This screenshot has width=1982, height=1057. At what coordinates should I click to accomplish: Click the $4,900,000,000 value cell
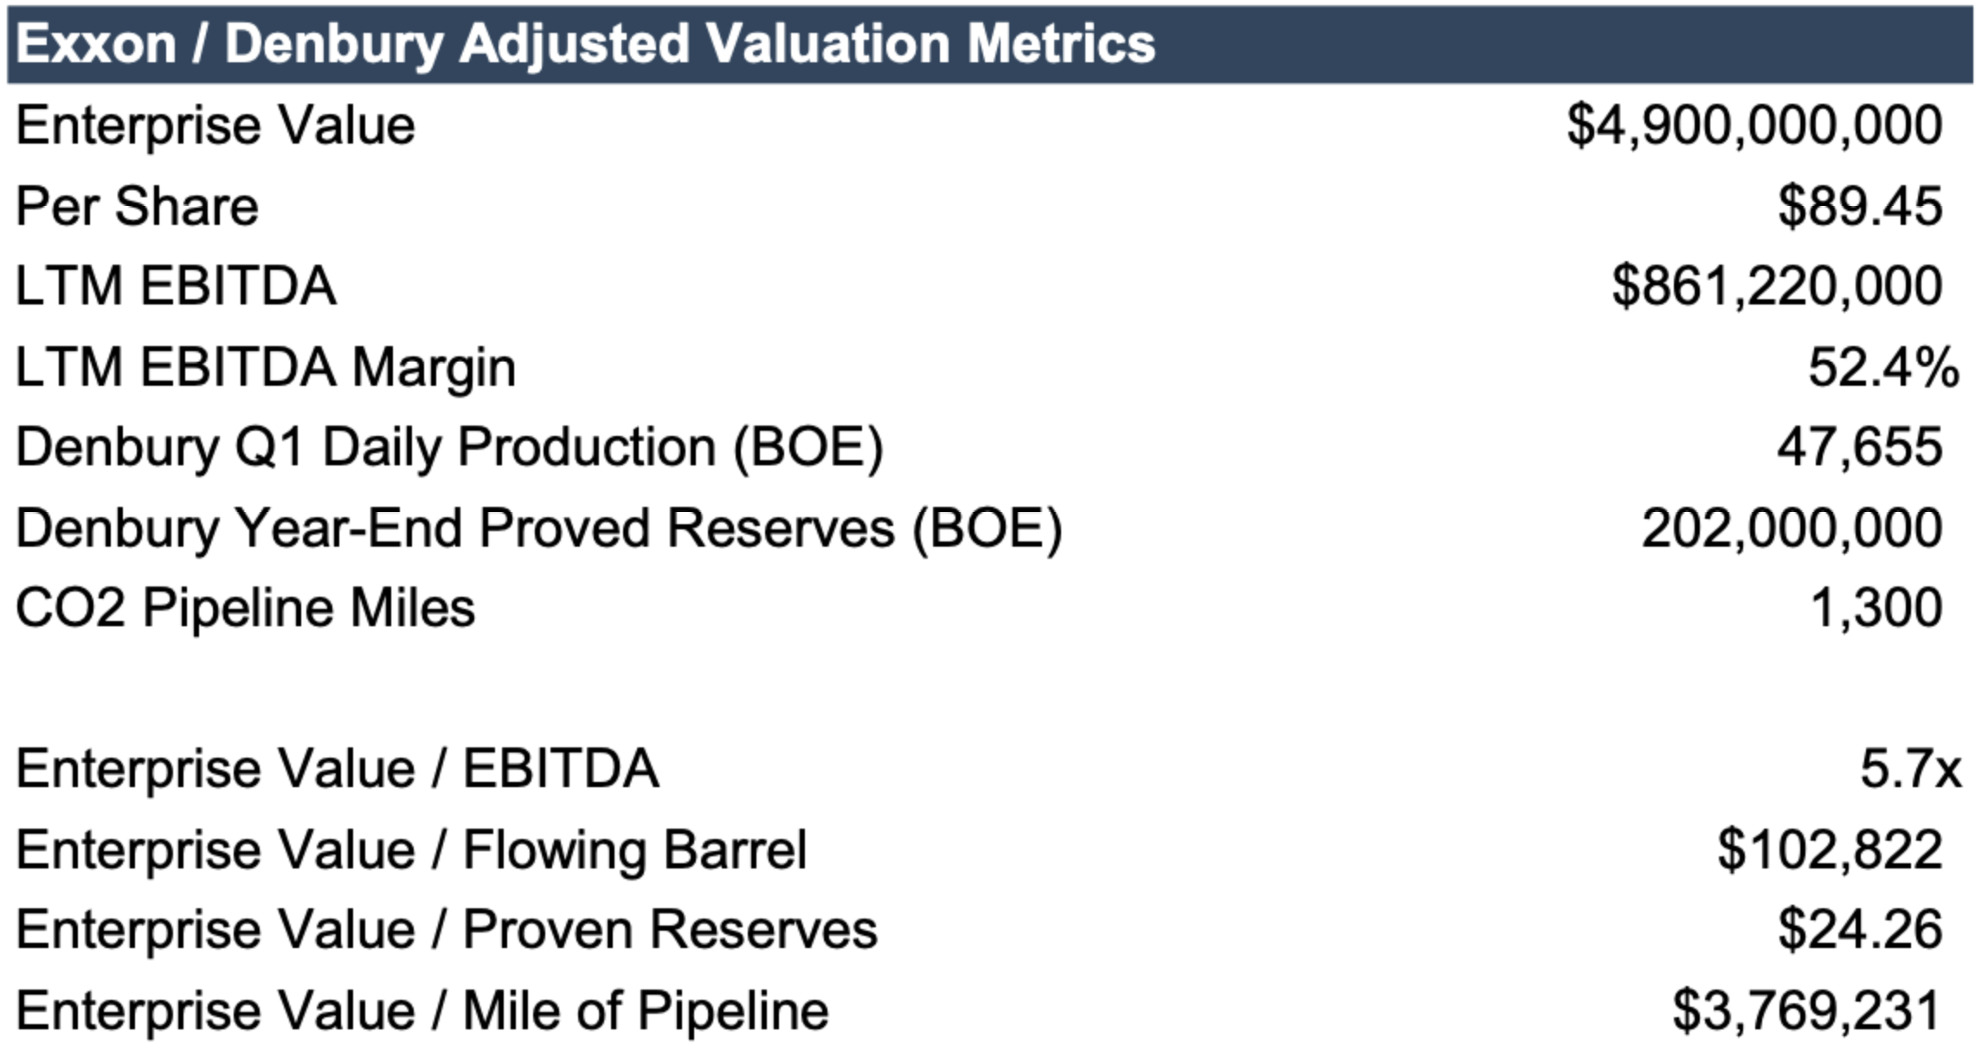[1754, 125]
